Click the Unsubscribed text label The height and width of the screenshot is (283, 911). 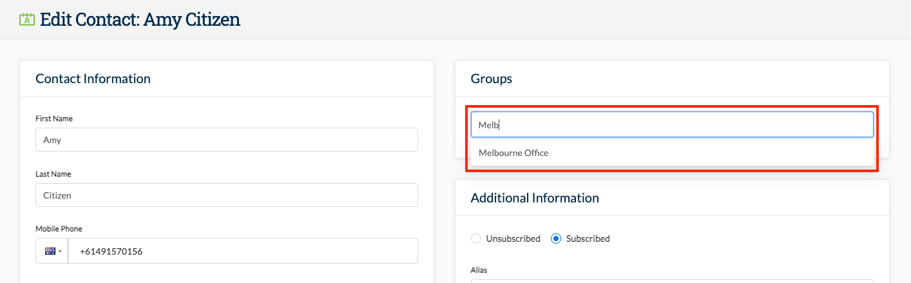(513, 239)
